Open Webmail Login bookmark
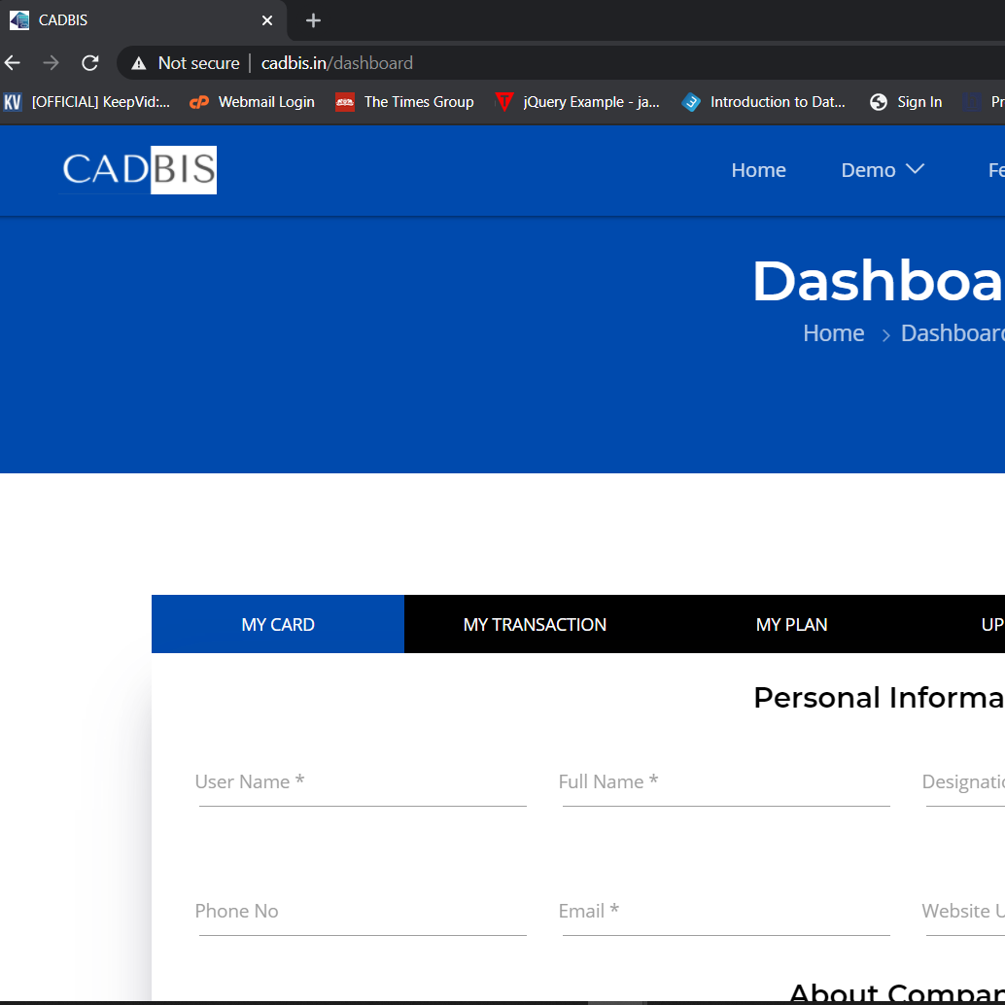This screenshot has width=1005, height=1005. click(253, 102)
